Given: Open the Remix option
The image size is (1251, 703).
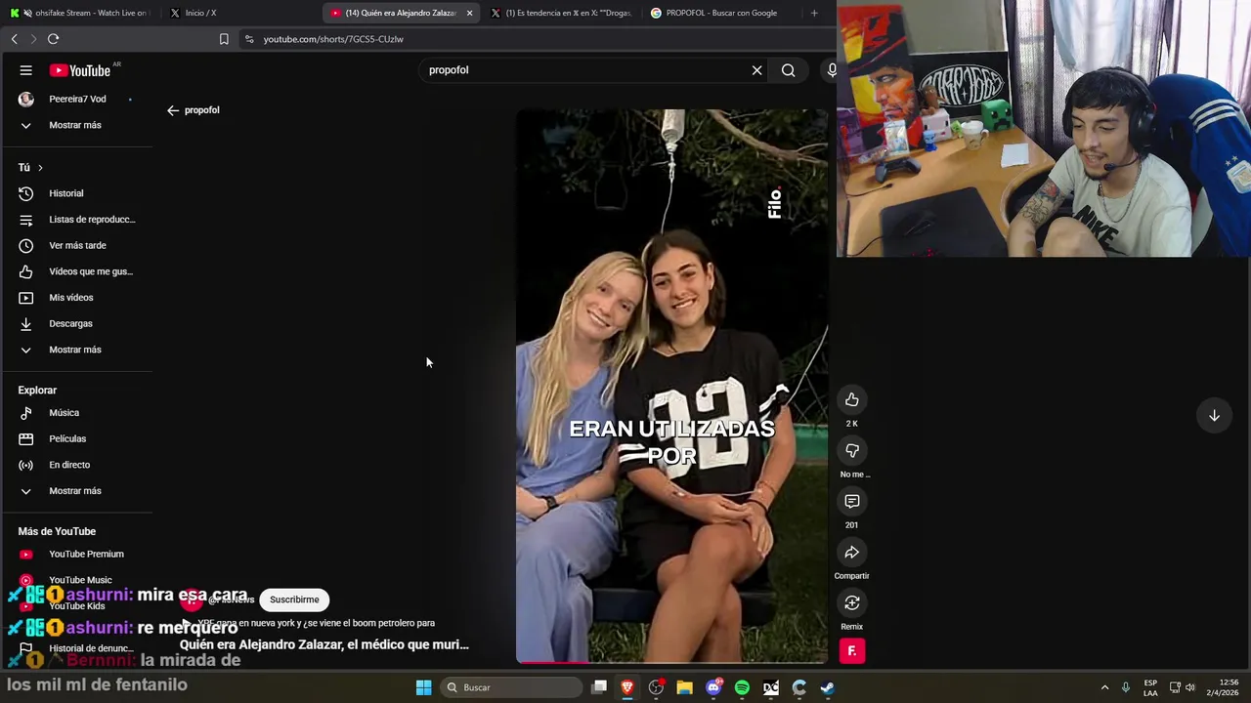Looking at the screenshot, I should point(852,602).
